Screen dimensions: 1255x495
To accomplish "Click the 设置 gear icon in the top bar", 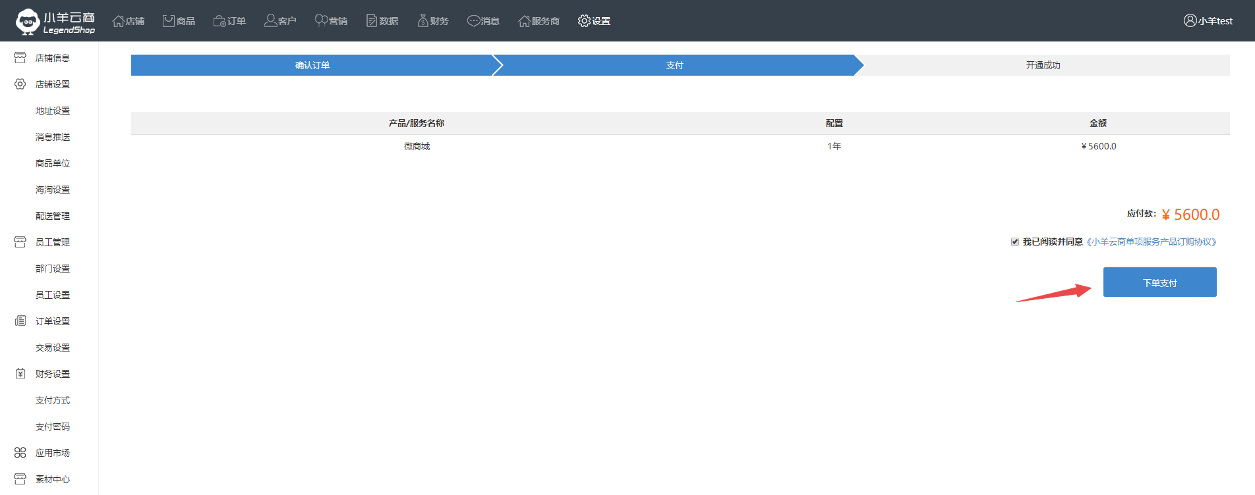I will click(584, 21).
